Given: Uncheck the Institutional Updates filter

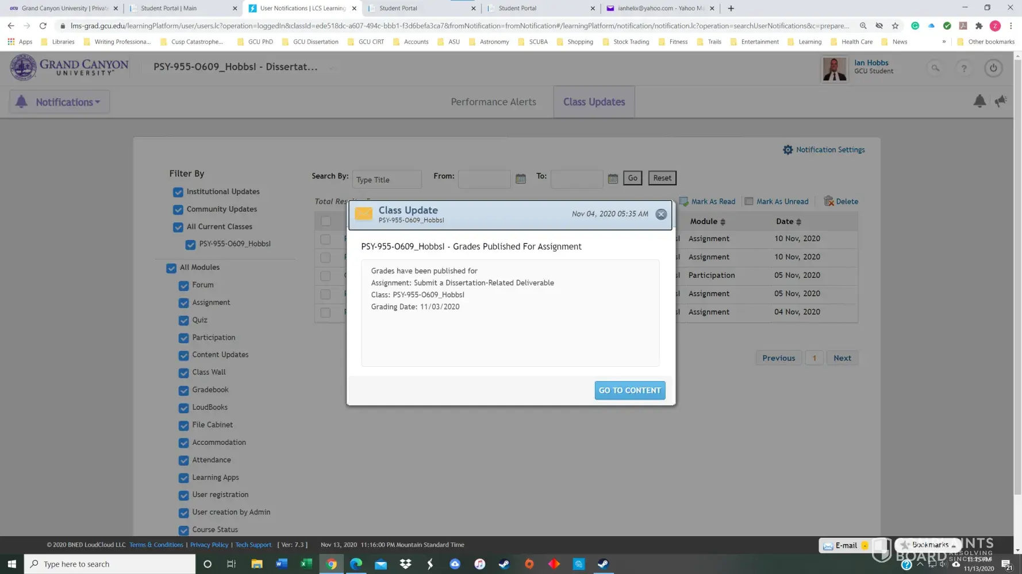Looking at the screenshot, I should pyautogui.click(x=178, y=192).
